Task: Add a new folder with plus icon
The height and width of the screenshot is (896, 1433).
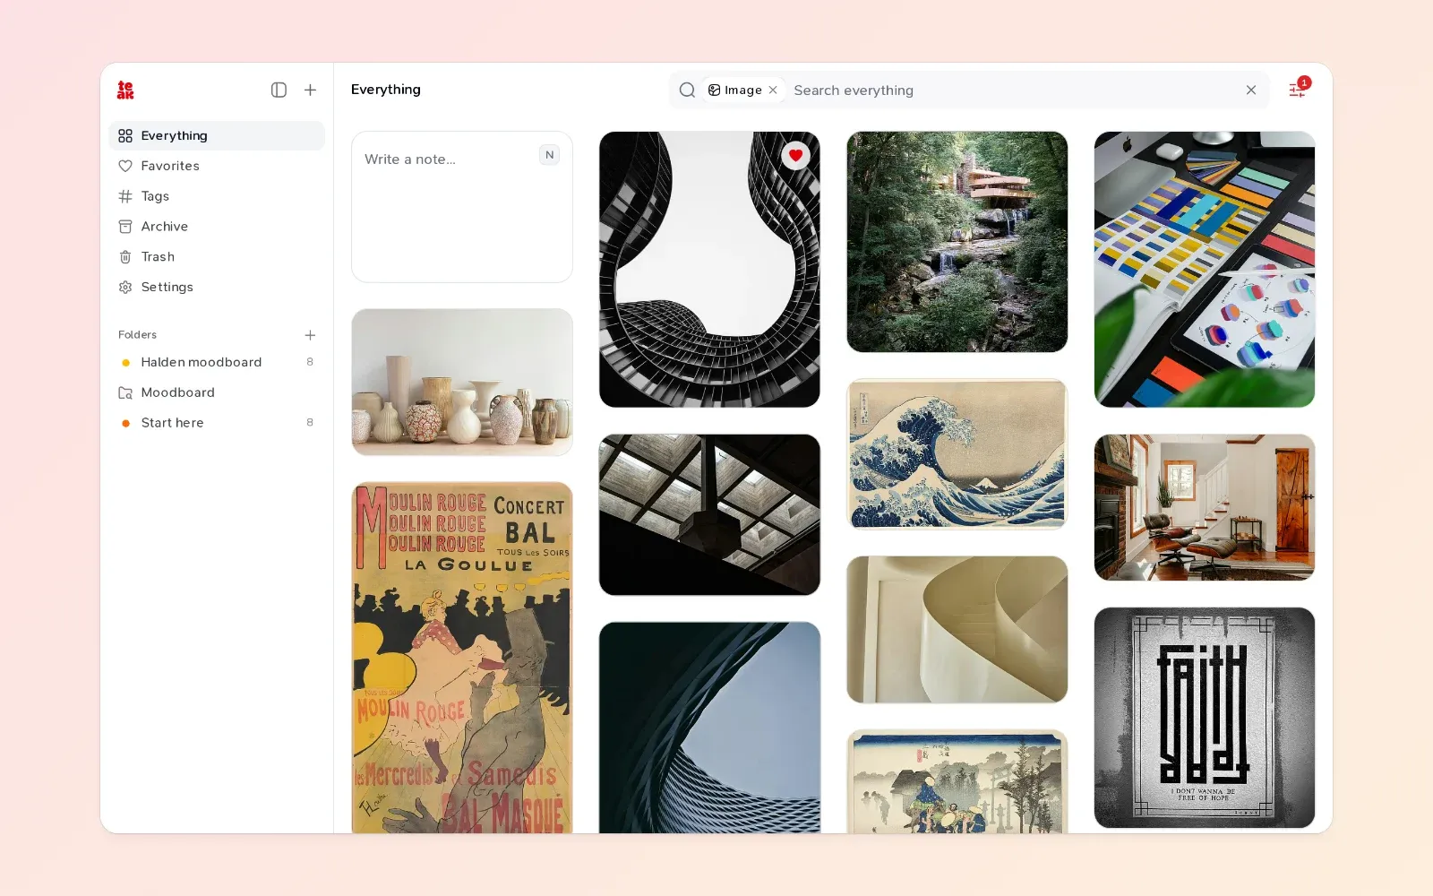Action: coord(310,335)
